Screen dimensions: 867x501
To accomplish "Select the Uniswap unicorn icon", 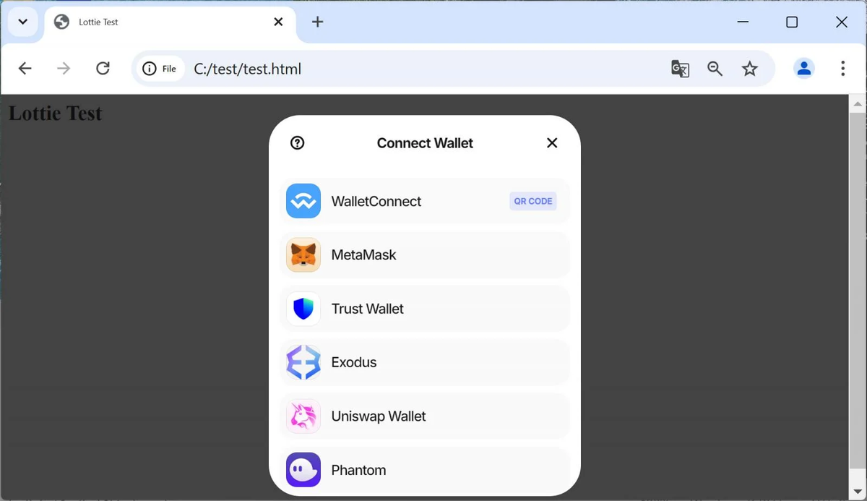I will pos(303,416).
